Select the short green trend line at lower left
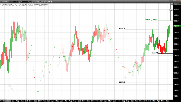 click(x=11, y=87)
